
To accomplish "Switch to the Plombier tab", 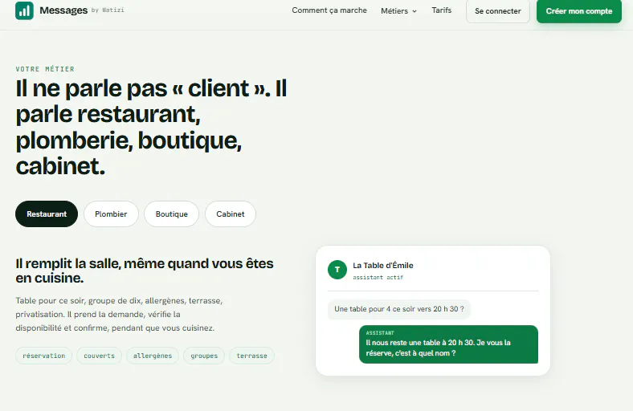I will pyautogui.click(x=111, y=214).
